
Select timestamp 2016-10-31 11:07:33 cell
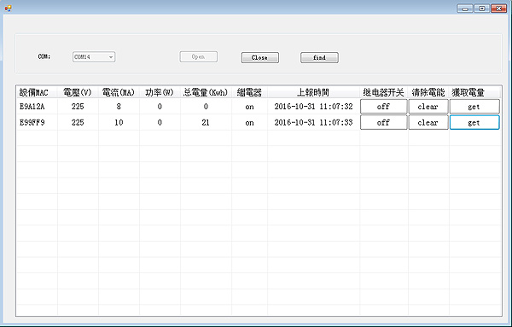[313, 122]
